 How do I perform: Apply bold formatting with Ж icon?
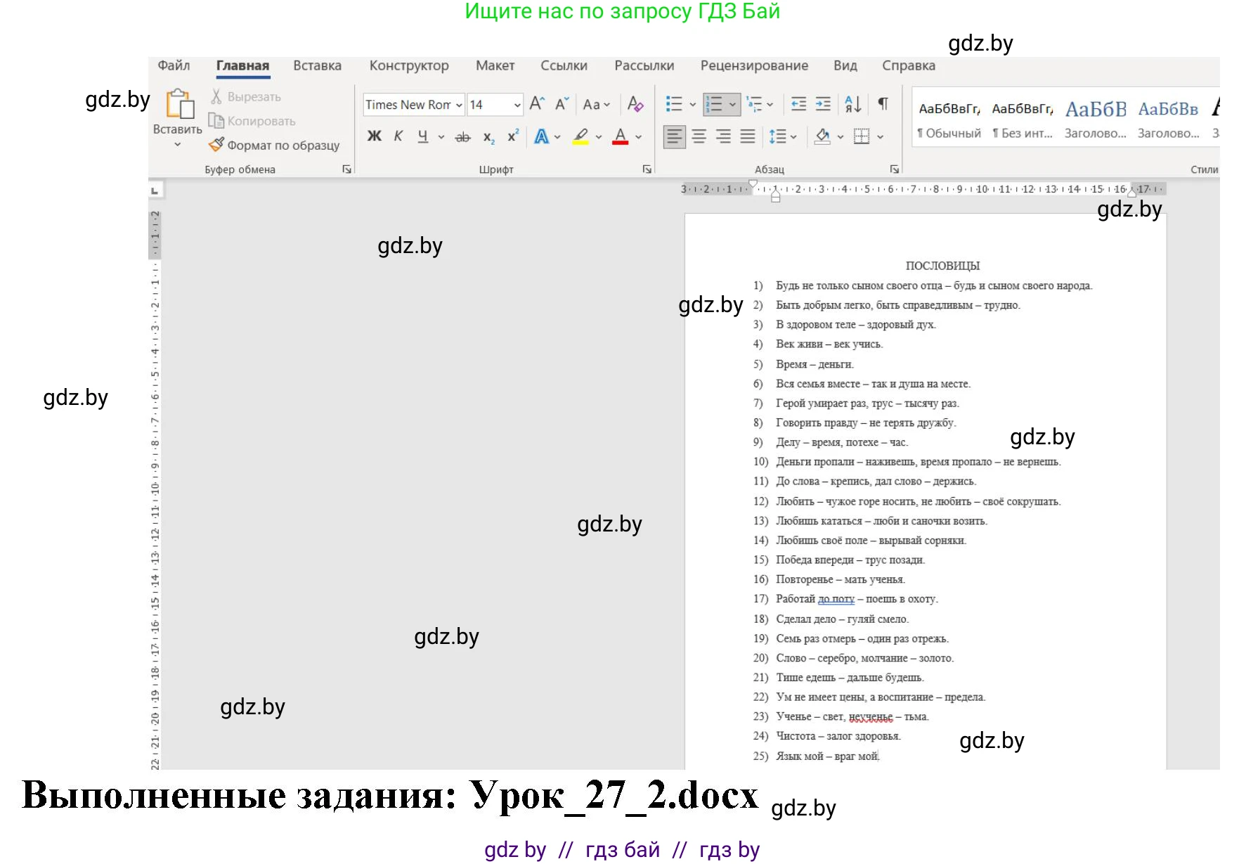click(375, 136)
